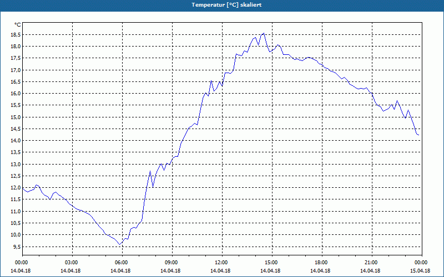Select the 18,5 y-axis label
Viewport: 444px width, 277px height.
click(x=16, y=35)
